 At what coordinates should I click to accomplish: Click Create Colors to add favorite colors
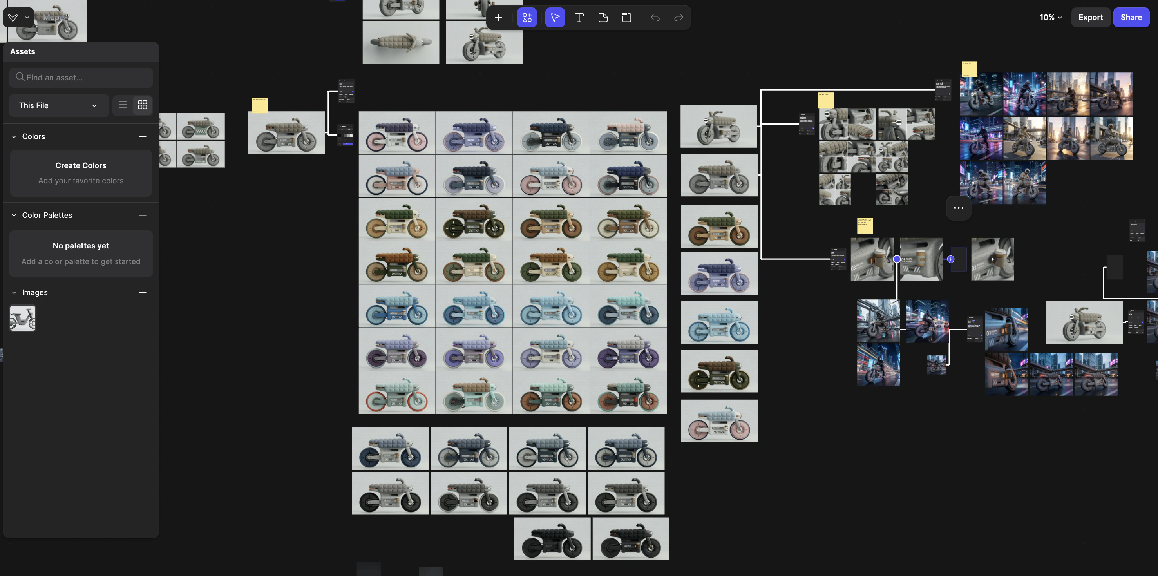80,165
